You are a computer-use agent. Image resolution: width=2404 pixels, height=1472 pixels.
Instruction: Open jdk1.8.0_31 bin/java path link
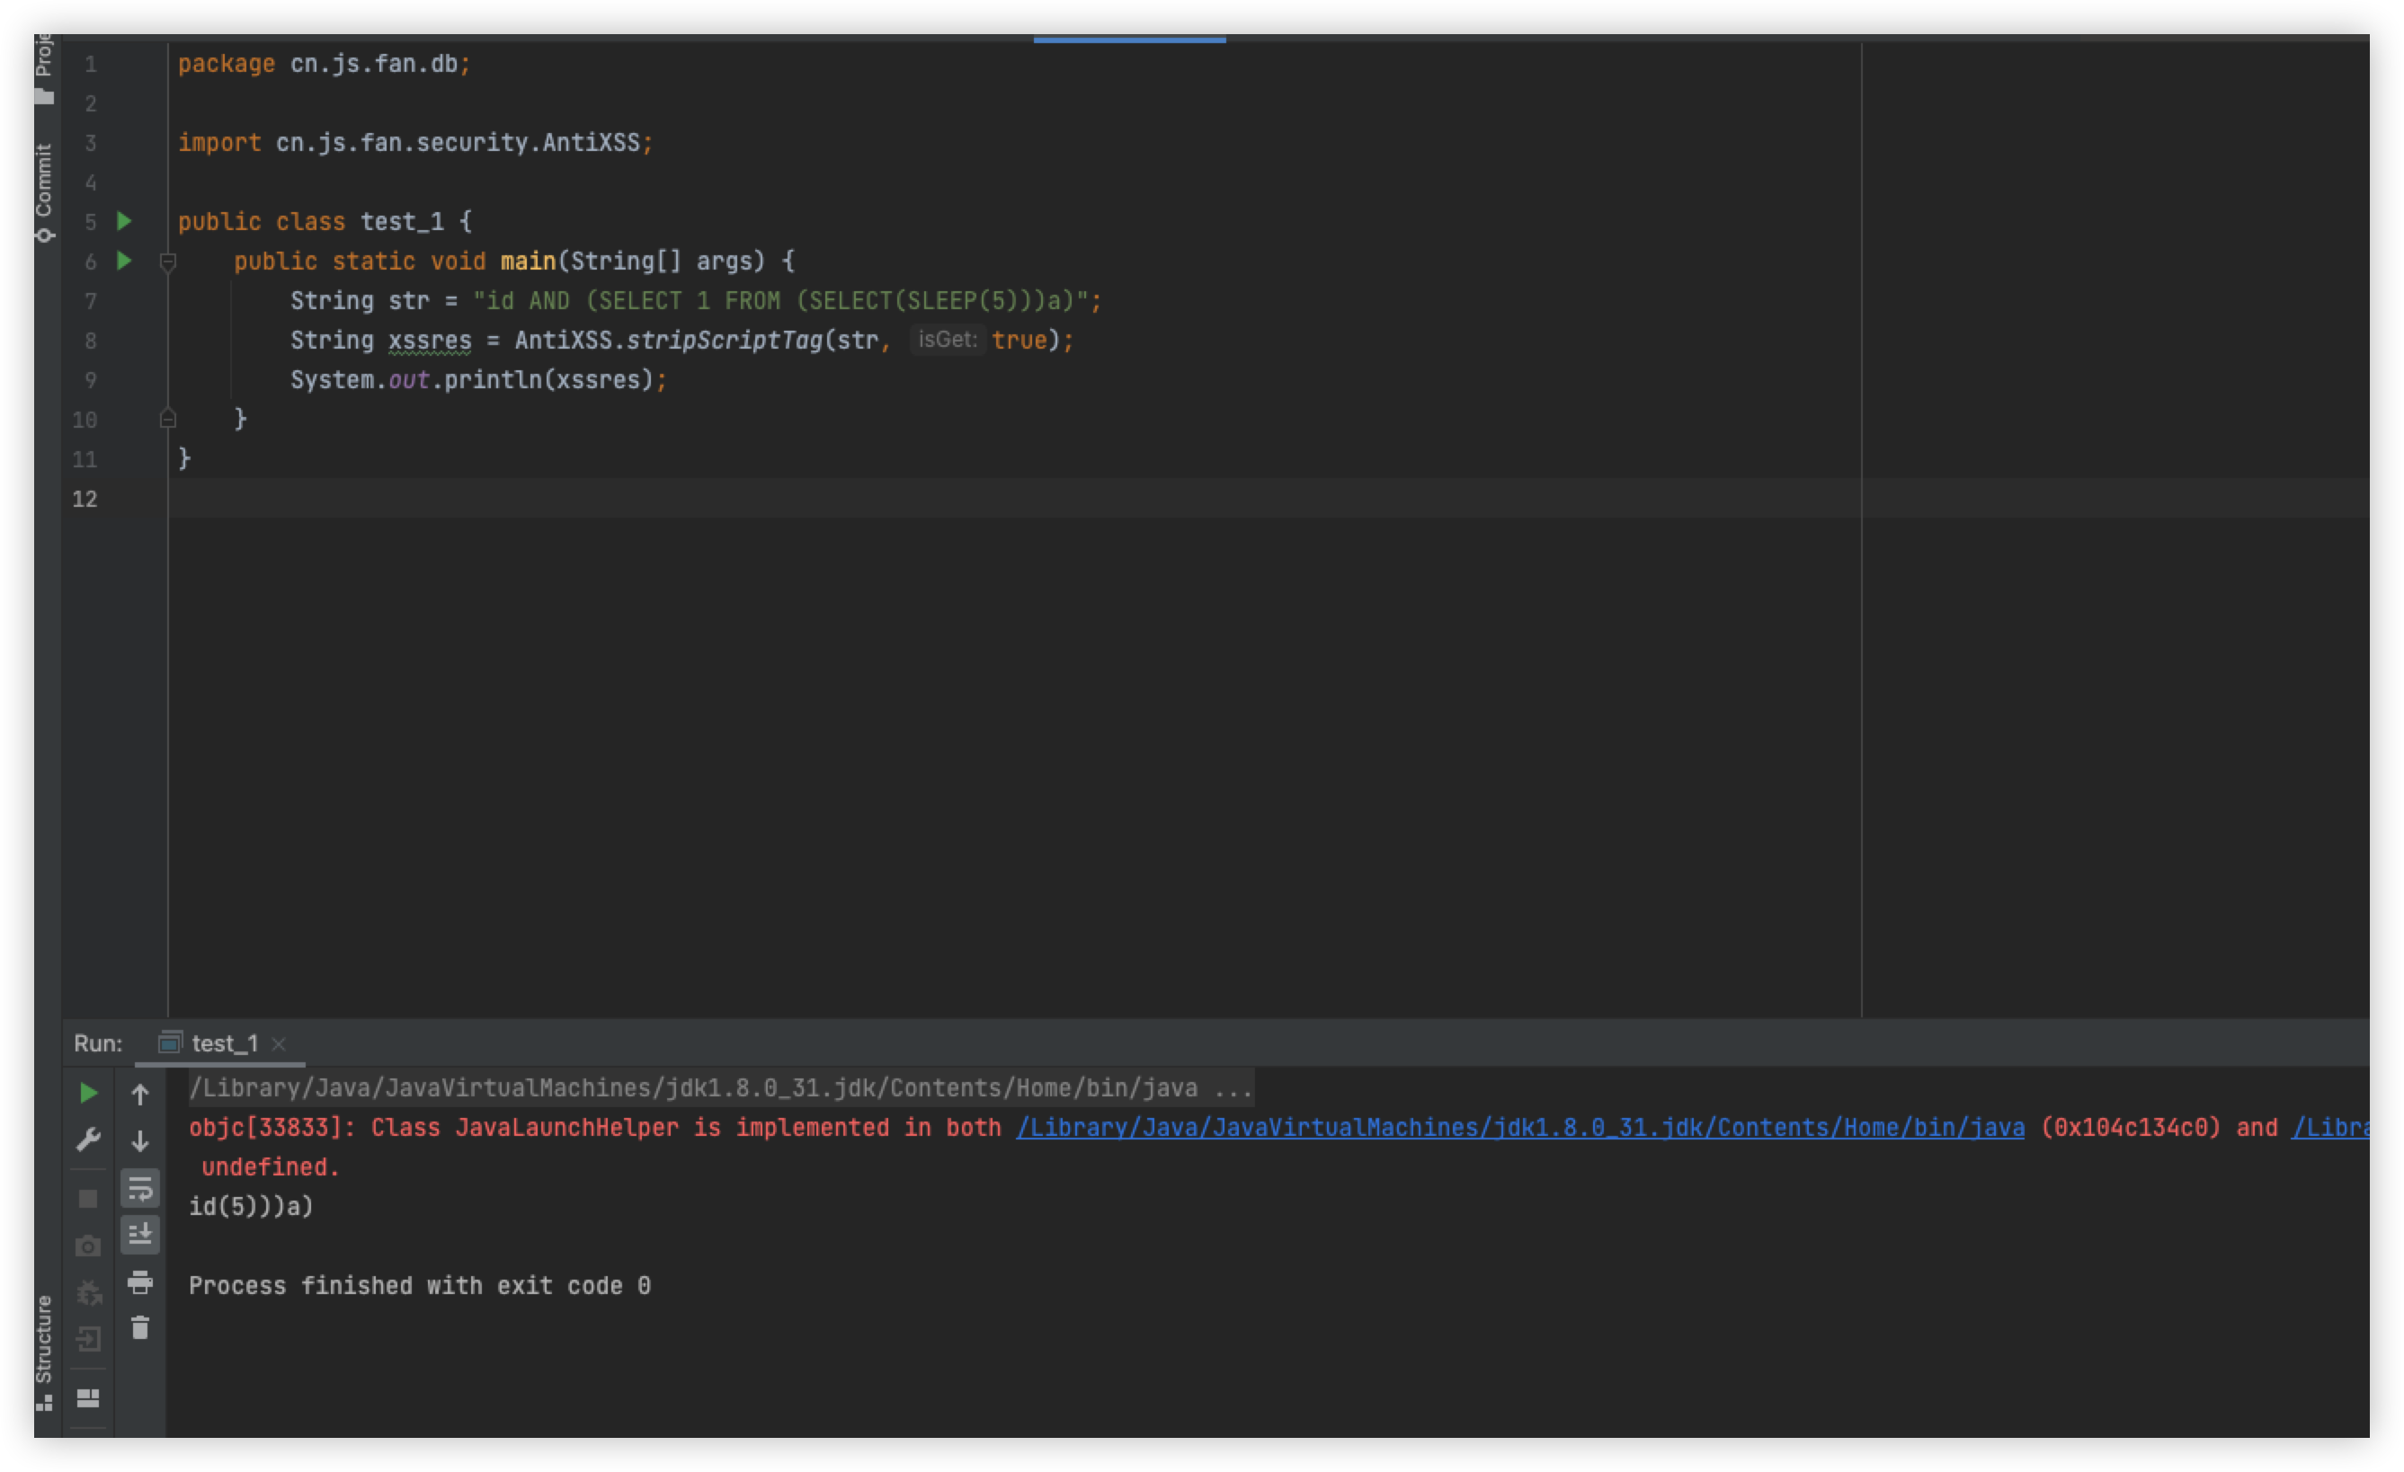pyautogui.click(x=1519, y=1128)
